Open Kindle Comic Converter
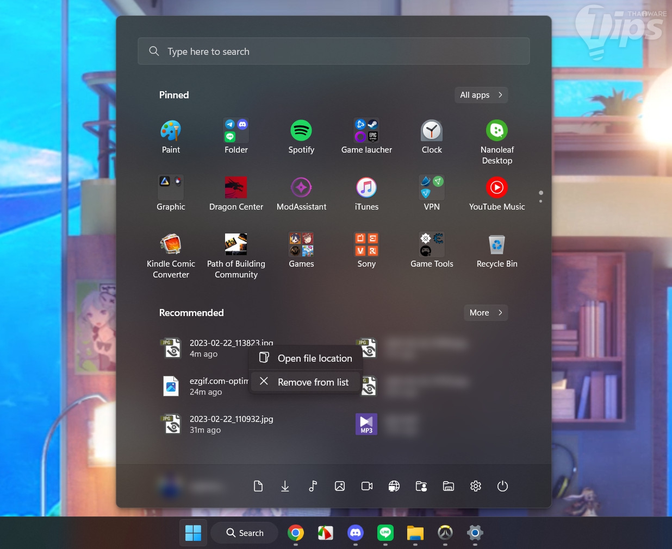The width and height of the screenshot is (672, 549). click(171, 255)
